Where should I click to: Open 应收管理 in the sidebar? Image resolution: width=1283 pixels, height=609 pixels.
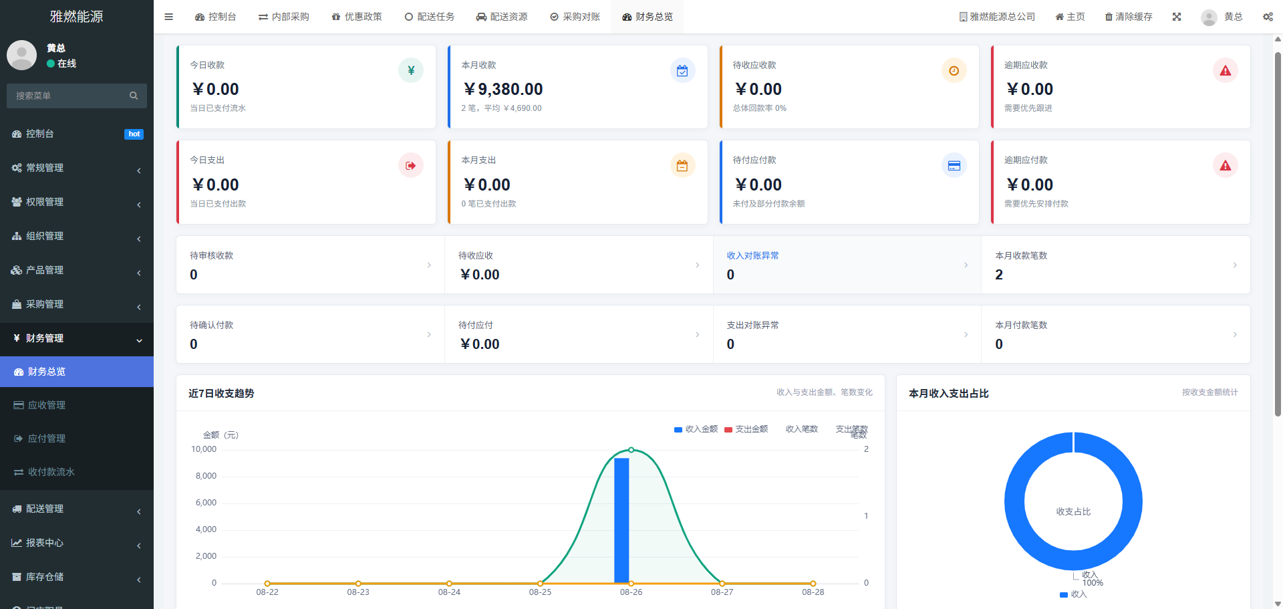tap(77, 405)
